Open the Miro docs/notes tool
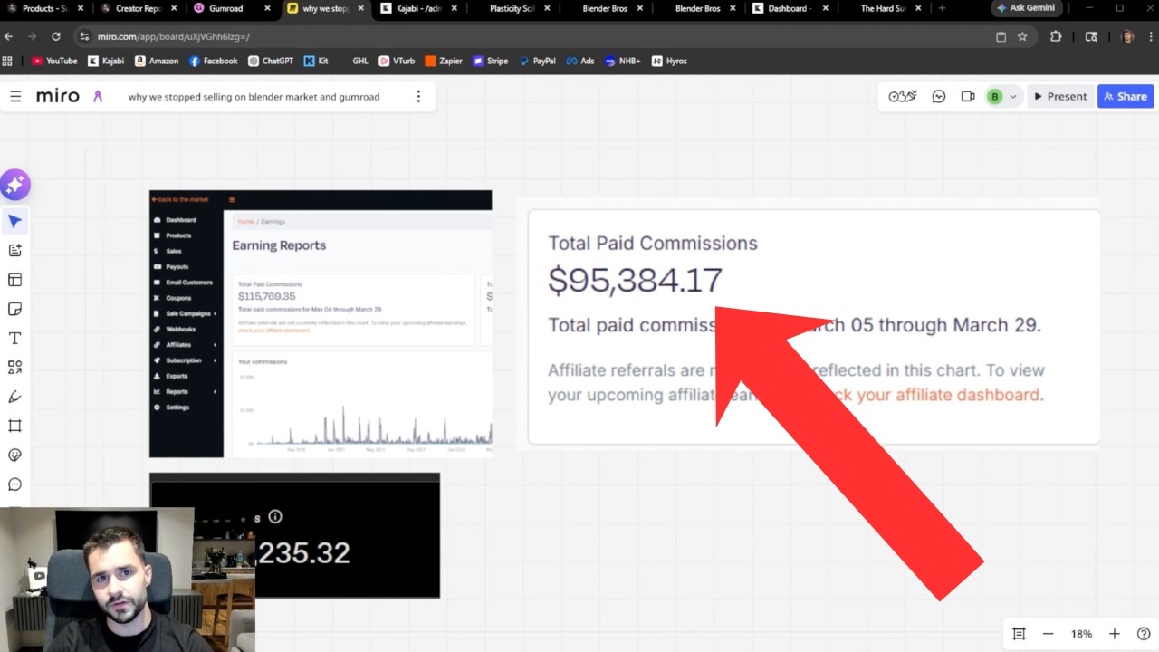1159x652 pixels. pos(14,250)
